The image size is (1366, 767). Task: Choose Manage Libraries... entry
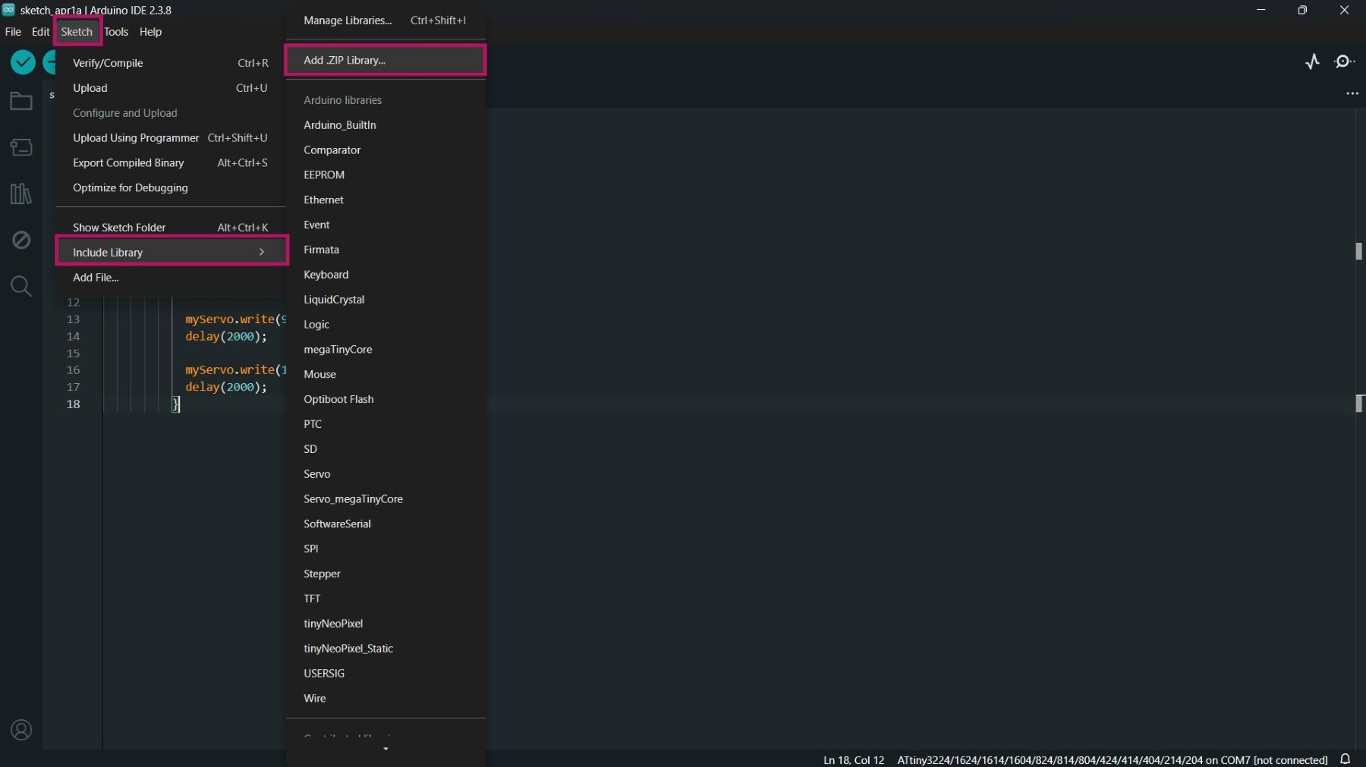pos(386,20)
